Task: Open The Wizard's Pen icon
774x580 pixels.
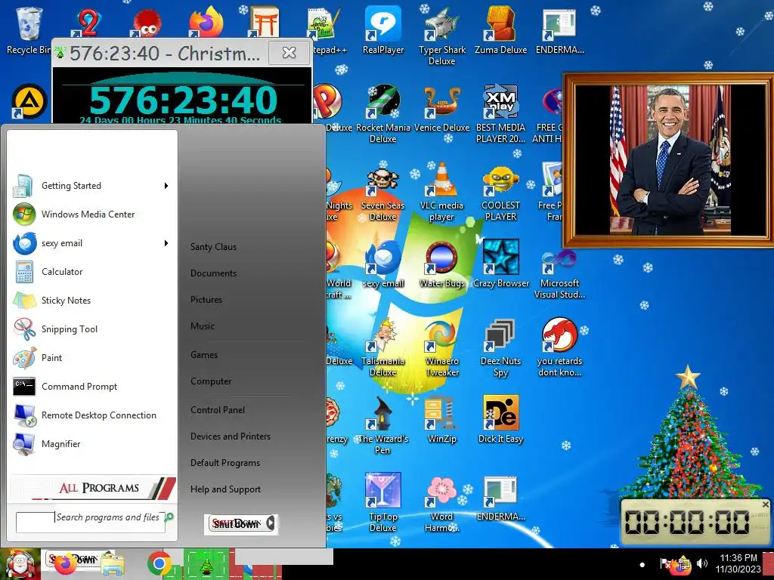Action: point(383,426)
